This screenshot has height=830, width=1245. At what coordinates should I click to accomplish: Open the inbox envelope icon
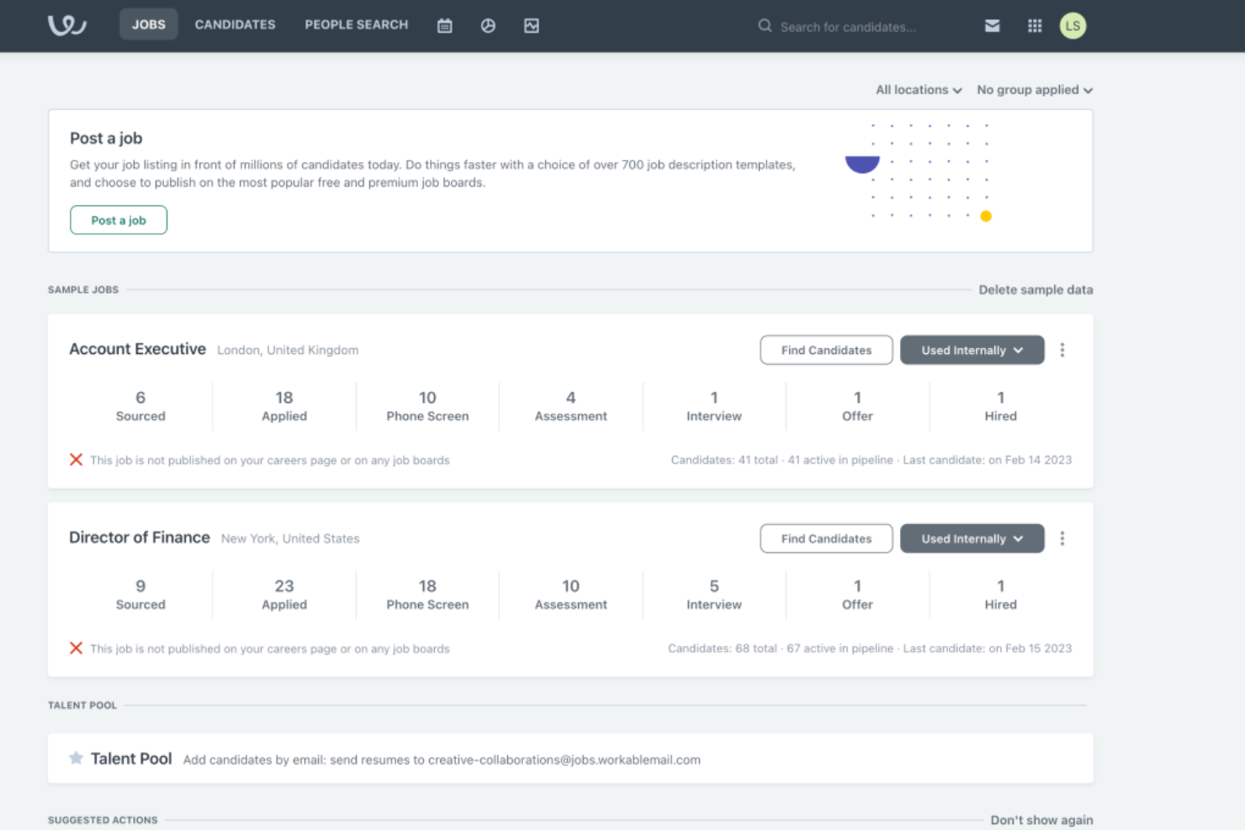coord(993,26)
